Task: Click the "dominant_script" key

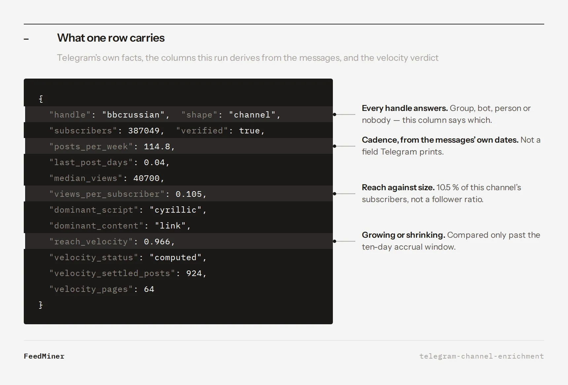Action: [93, 210]
